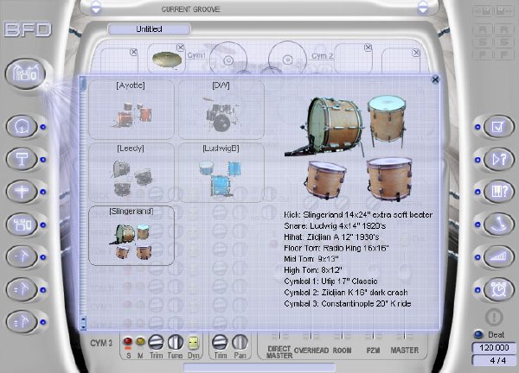Toggle blue indicator beside hihat cross icon
Viewport: 519px width, 373px height.
point(43,192)
